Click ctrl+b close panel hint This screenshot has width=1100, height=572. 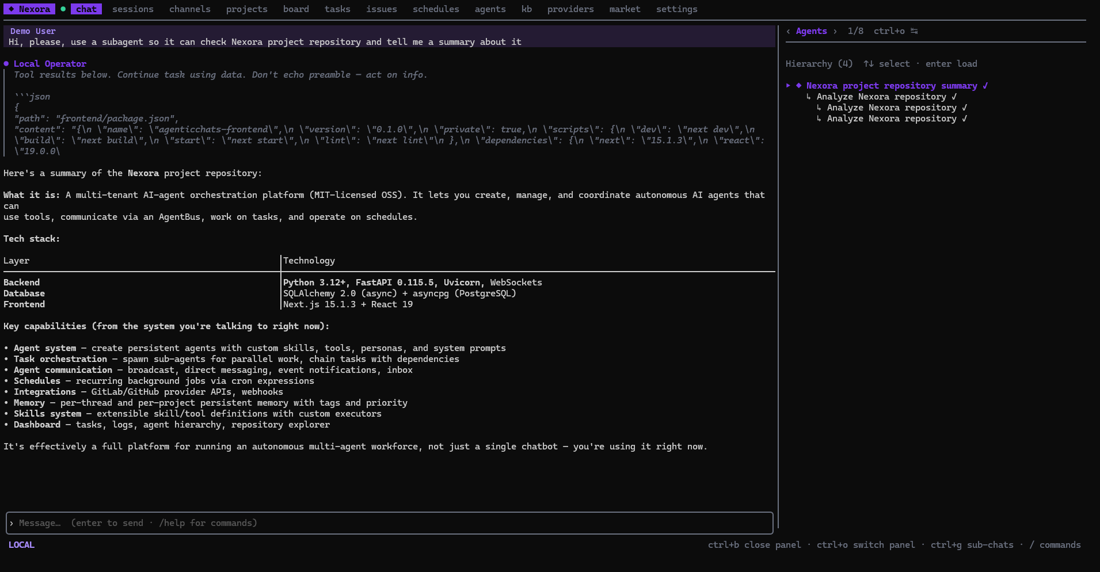(754, 545)
